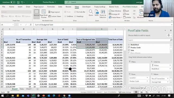Open a New Window

(x=115, y=11)
